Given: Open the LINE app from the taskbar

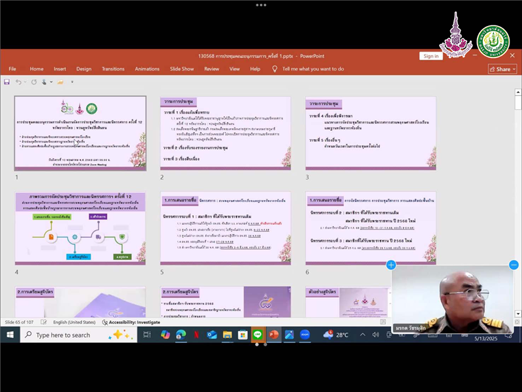Looking at the screenshot, I should coord(258,335).
